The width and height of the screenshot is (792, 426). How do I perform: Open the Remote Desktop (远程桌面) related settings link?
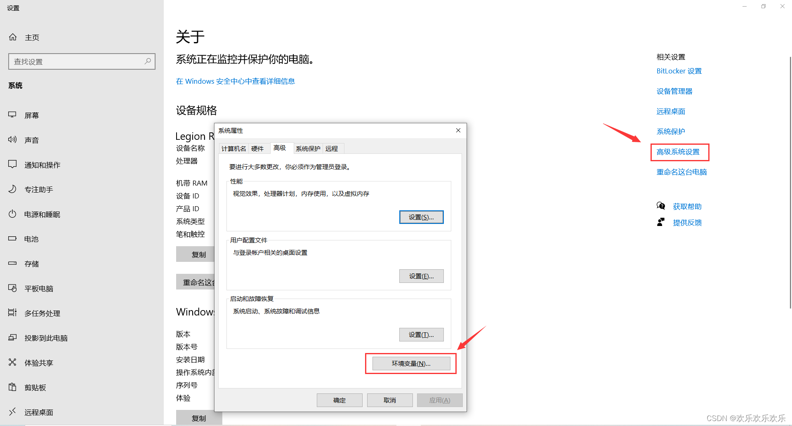(671, 111)
